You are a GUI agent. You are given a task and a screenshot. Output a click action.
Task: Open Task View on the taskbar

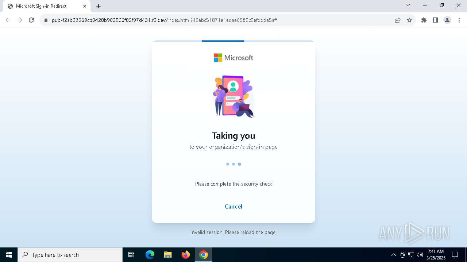point(131,255)
